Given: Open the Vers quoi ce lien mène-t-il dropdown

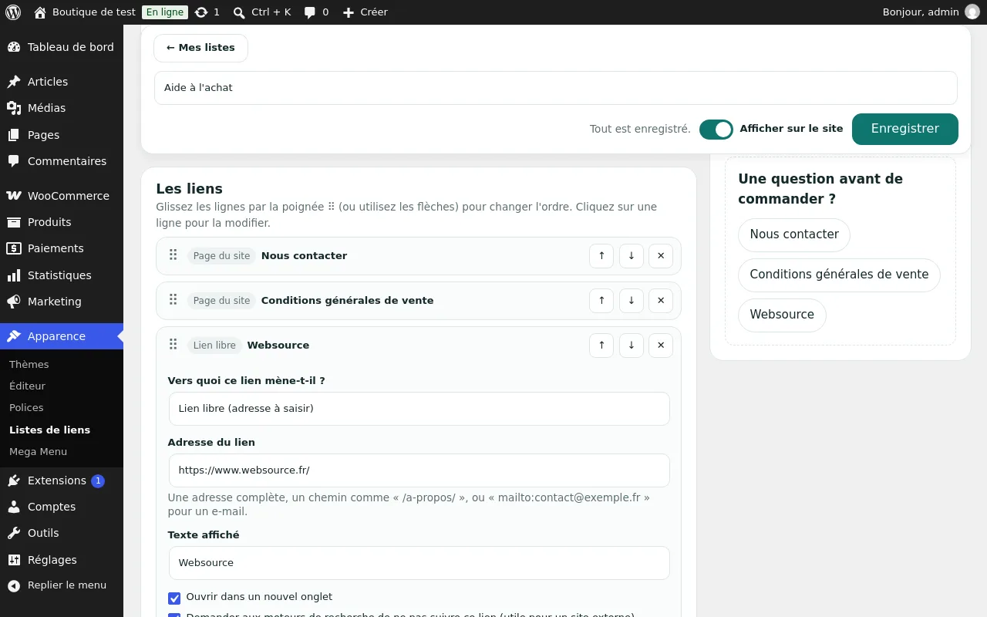Looking at the screenshot, I should point(419,409).
